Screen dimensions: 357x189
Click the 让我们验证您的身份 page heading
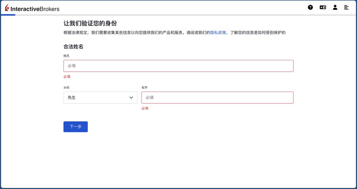click(90, 23)
